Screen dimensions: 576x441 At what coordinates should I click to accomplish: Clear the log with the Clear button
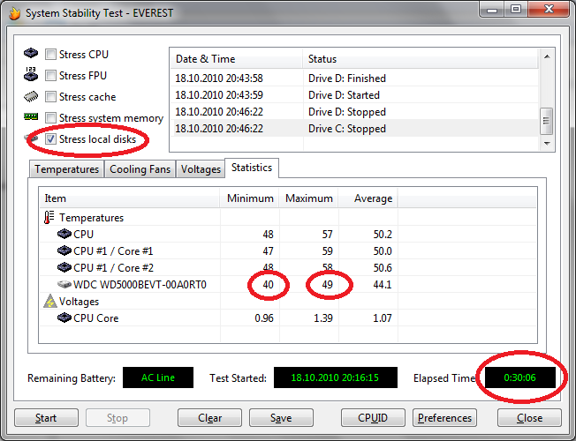point(209,418)
